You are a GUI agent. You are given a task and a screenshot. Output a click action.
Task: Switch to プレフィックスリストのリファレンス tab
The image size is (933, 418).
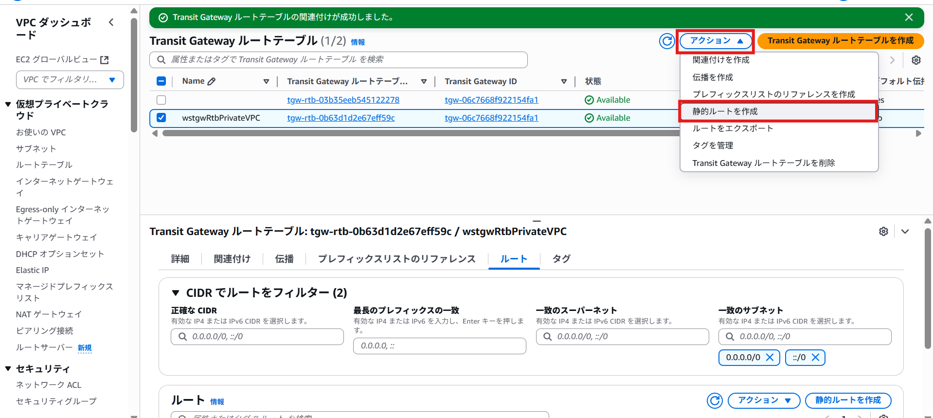pos(396,259)
